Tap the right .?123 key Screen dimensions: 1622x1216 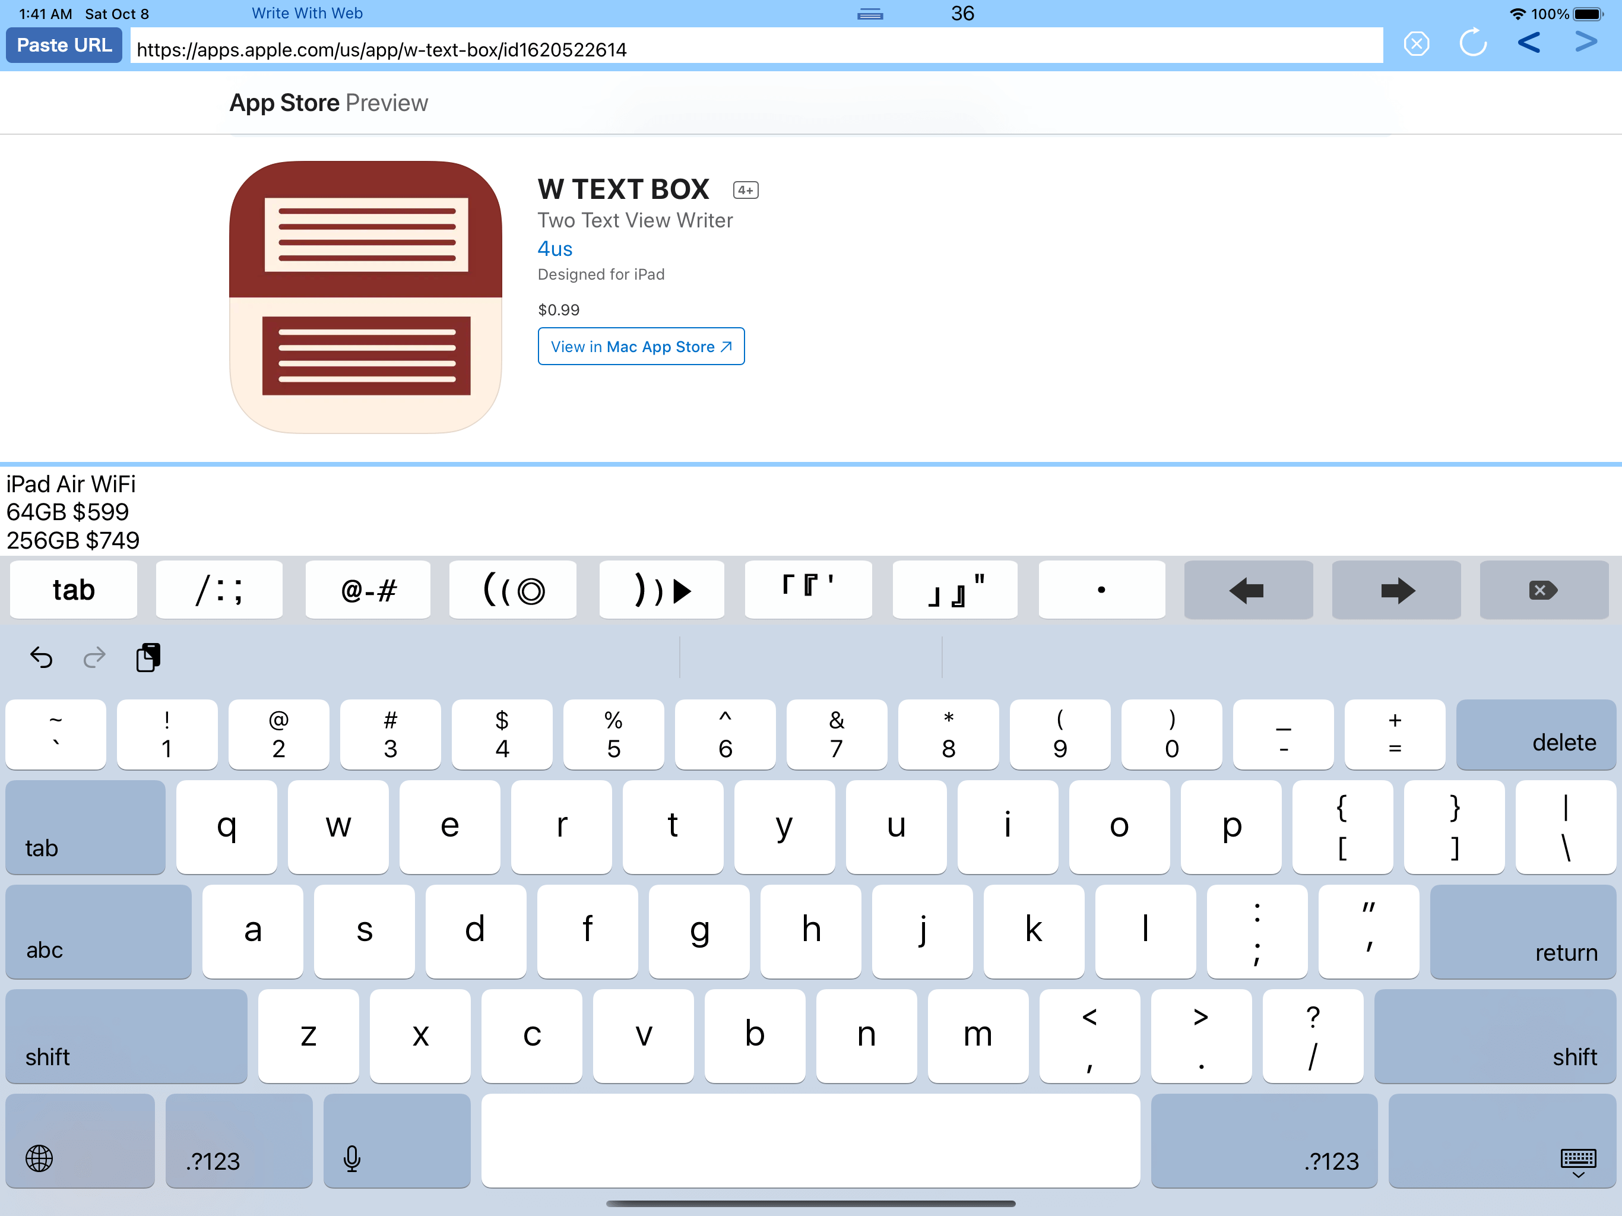click(x=1264, y=1141)
